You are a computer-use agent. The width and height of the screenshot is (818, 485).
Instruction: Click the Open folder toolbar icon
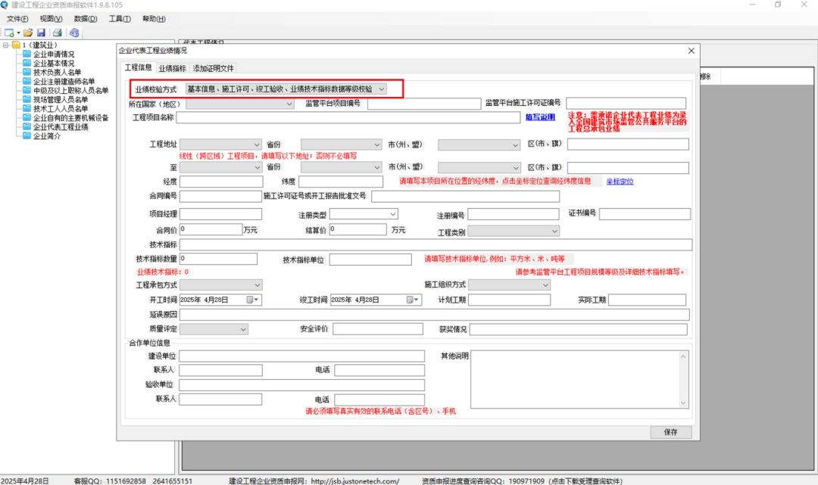coord(28,33)
